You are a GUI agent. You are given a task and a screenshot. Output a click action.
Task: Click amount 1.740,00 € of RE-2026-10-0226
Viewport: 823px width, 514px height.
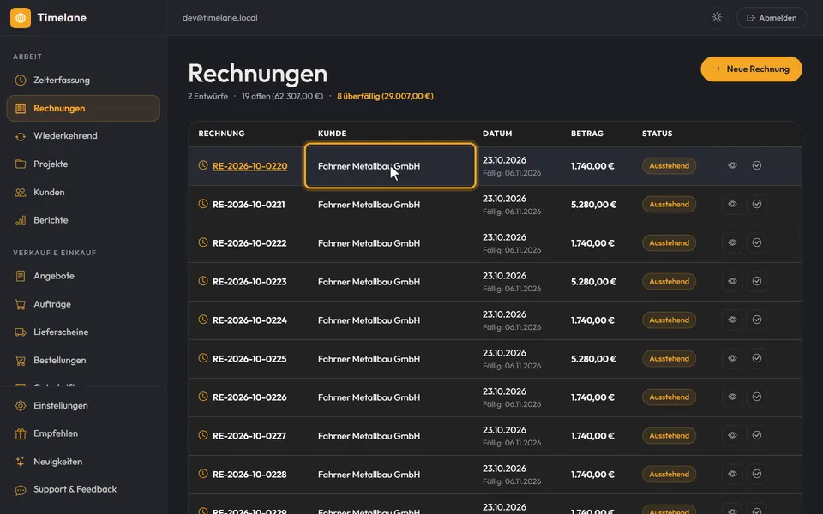click(592, 397)
